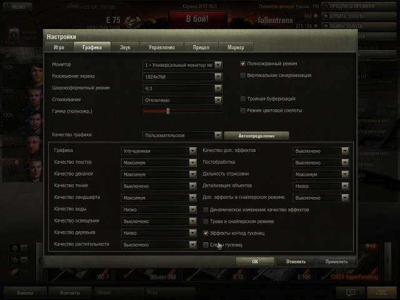This screenshot has height=300, width=400.
Task: Open the Звук tab
Action: click(x=125, y=47)
